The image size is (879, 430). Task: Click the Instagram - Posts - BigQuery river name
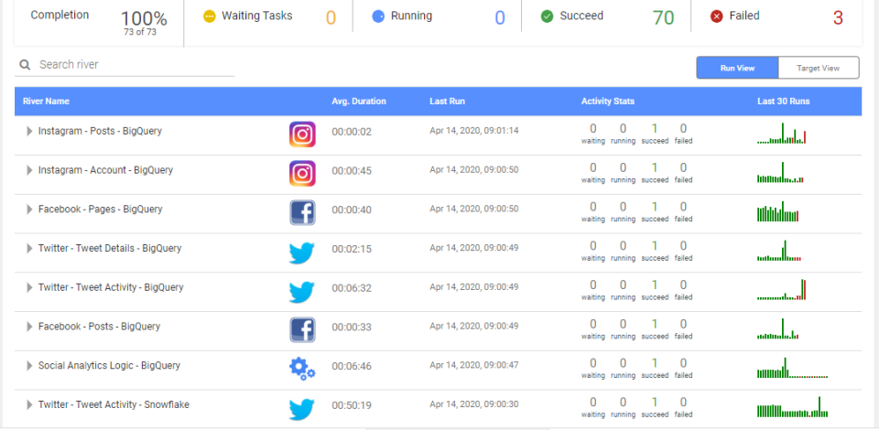point(100,131)
